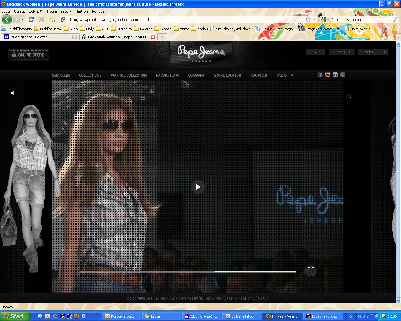Click the Forward navigation arrow
401x321 pixels.
point(16,19)
